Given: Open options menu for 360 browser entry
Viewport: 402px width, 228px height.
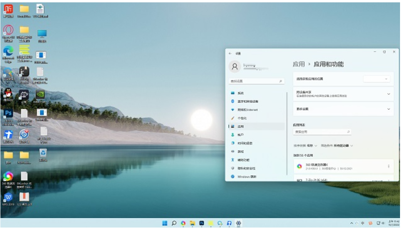Looking at the screenshot, I should pyautogui.click(x=388, y=166).
